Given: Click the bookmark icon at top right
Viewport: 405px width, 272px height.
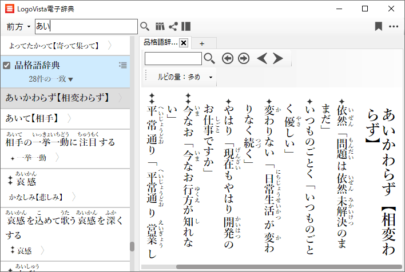Looking at the screenshot, I should 378,26.
